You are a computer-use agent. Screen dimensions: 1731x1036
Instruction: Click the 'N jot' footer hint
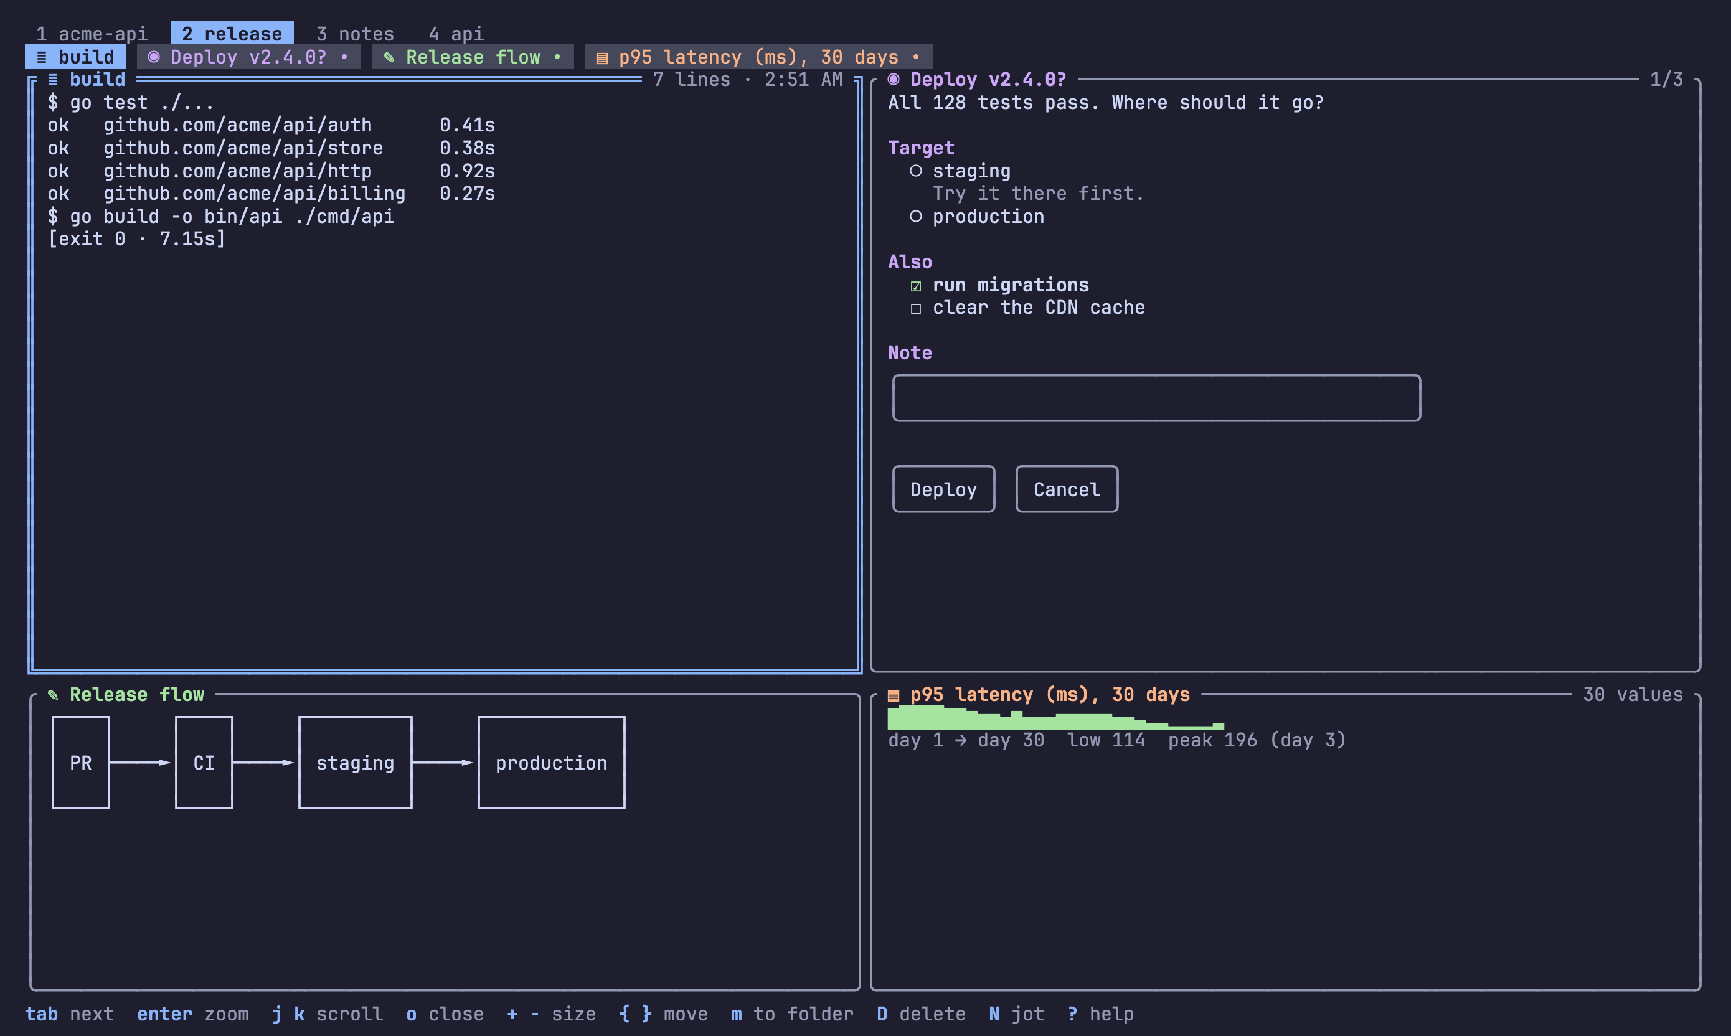[1016, 1014]
